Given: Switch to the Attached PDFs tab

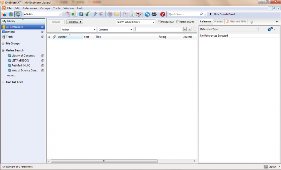Looking at the screenshot, I should (236, 21).
